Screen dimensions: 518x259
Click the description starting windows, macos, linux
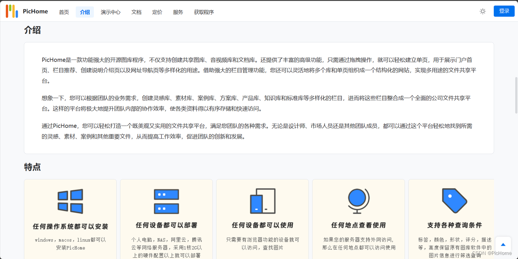point(70,244)
